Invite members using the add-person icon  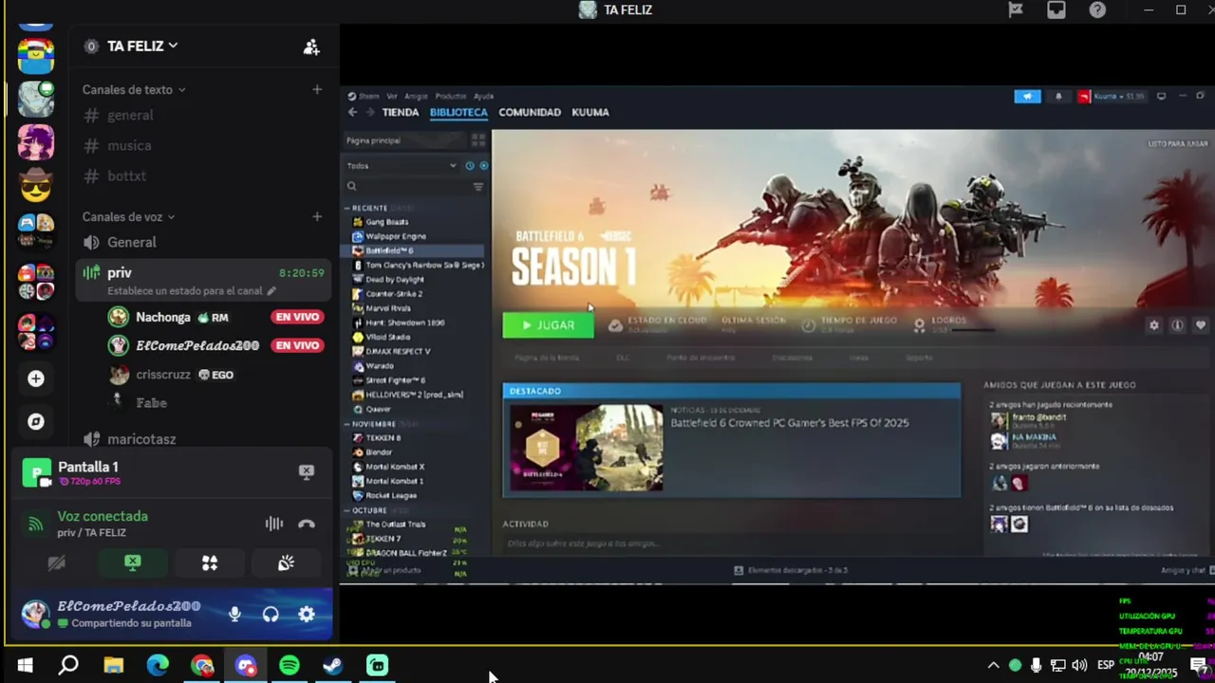(x=311, y=46)
